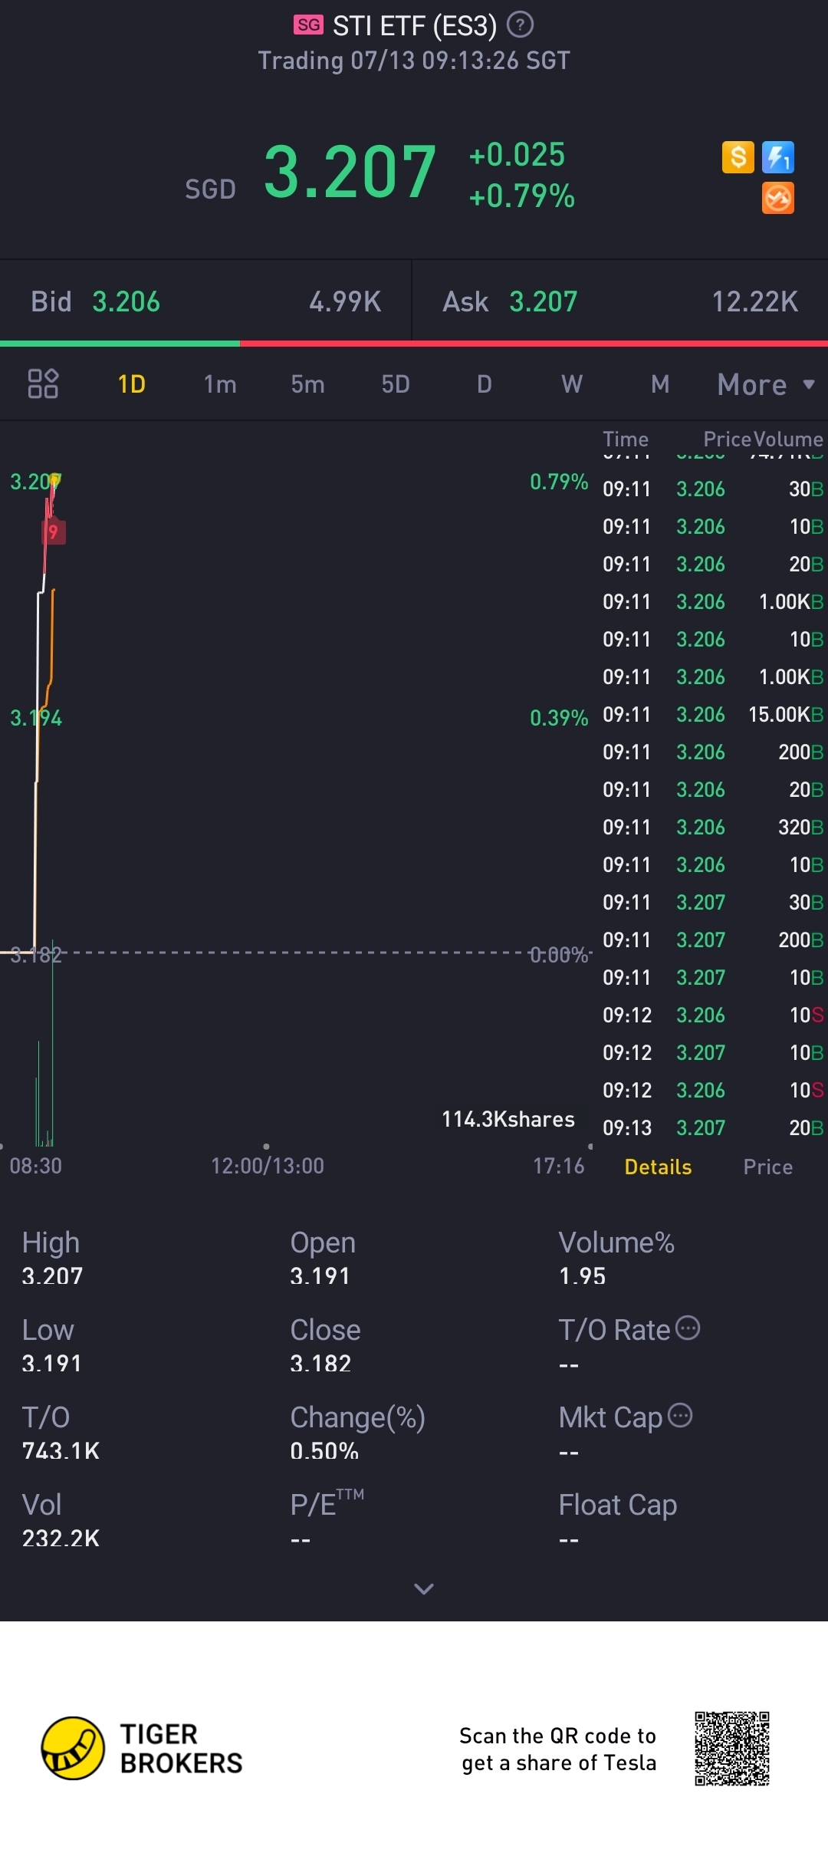Tap the 0.39% axis label
Screen dimensions: 828x1876
[559, 719]
